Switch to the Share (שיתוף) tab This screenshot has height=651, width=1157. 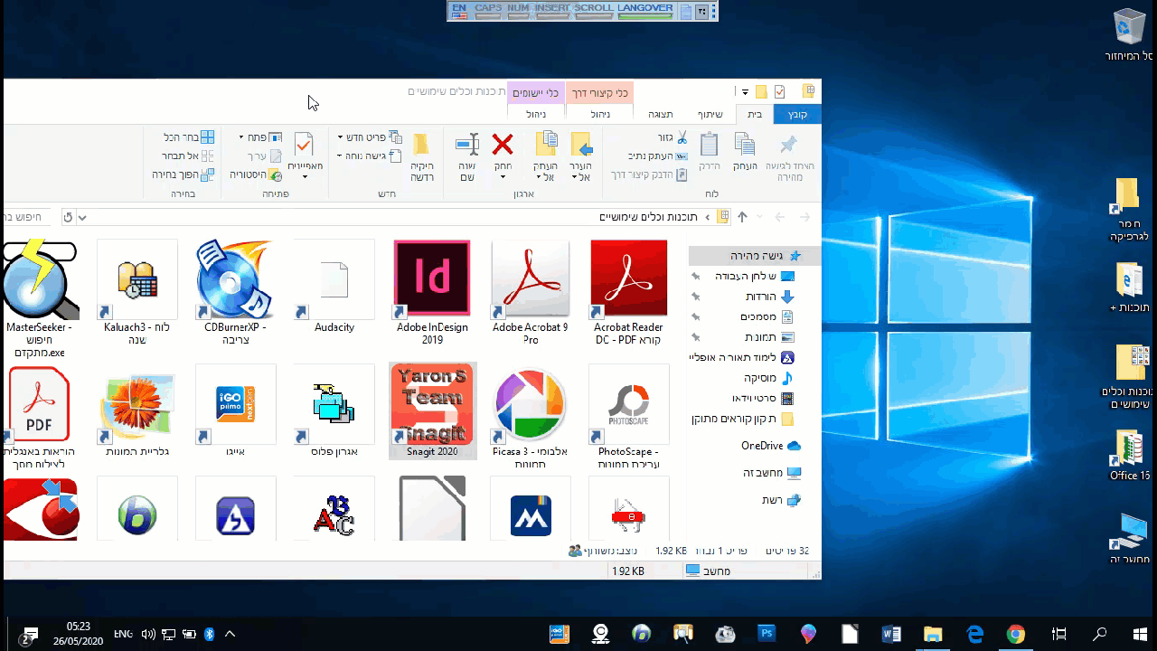tap(710, 114)
